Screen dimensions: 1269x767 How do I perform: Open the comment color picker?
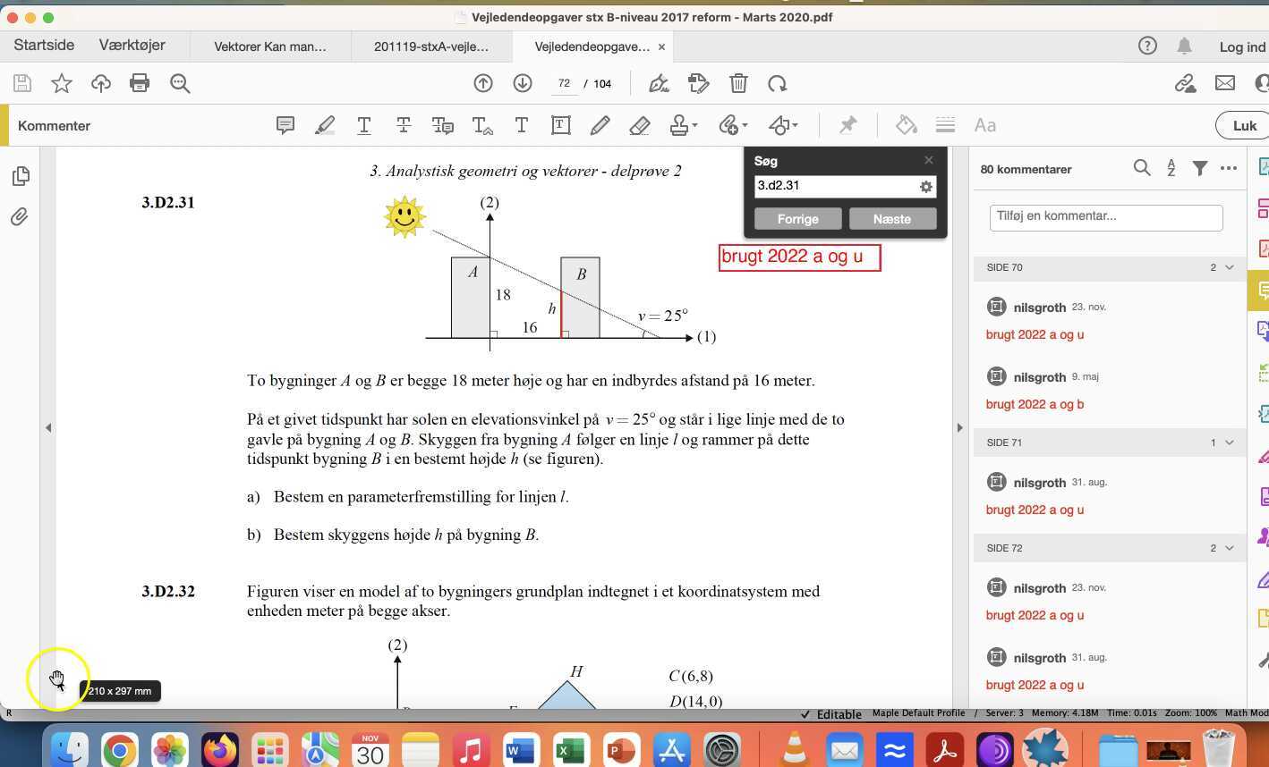pyautogui.click(x=906, y=126)
